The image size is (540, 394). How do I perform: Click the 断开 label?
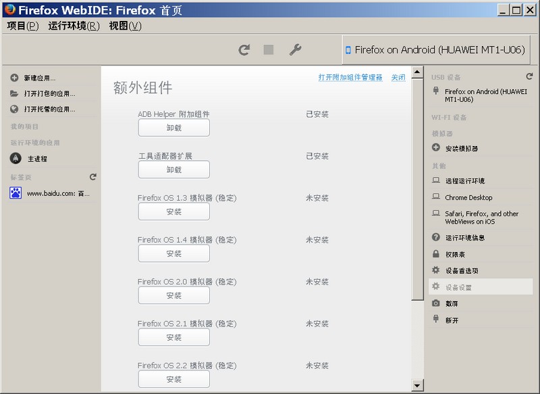click(452, 320)
